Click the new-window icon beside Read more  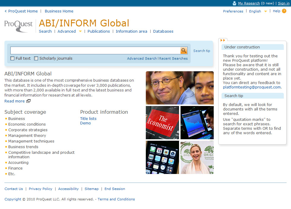click(x=29, y=101)
